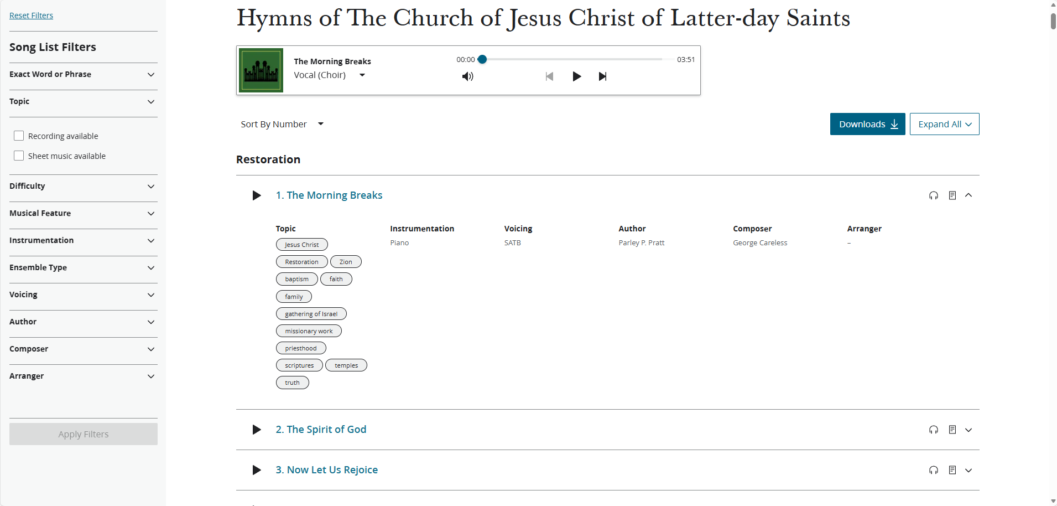Viewport: 1057px width, 506px height.
Task: Open the sheet music icon for Now Let Us Rejoice
Action: coord(952,470)
